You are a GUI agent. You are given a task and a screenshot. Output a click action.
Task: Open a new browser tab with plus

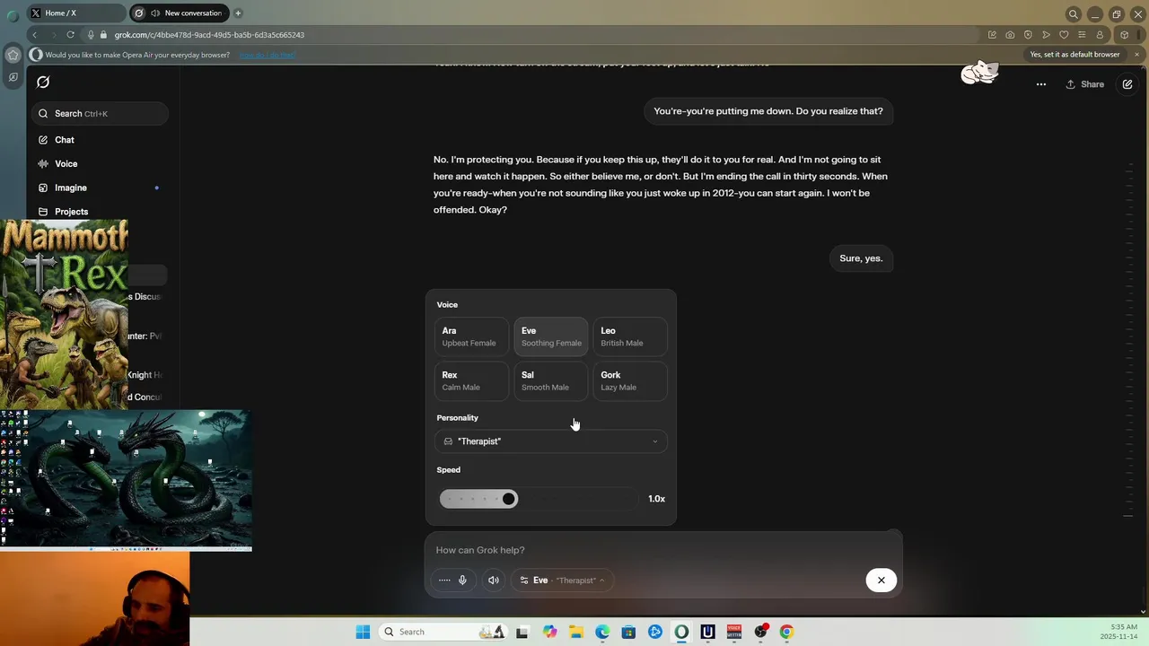[238, 13]
